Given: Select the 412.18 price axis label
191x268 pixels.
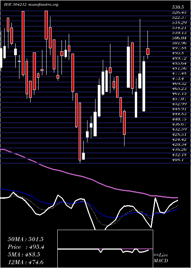Looking at the screenshot, I should (x=179, y=155).
